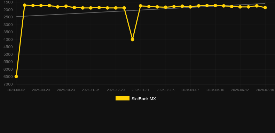275x133 pixels.
Task: Click the data point above 2025-03-05
Action: click(x=166, y=7)
